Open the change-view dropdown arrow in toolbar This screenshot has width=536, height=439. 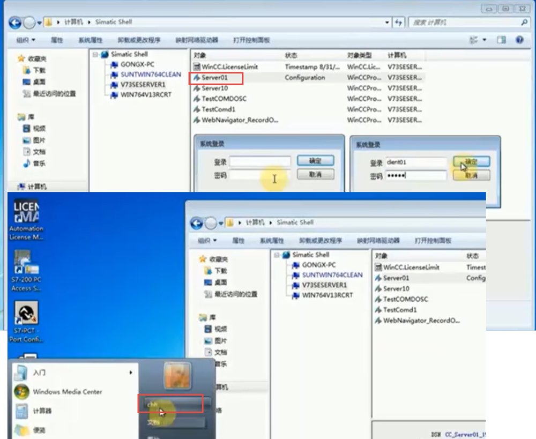coord(485,40)
